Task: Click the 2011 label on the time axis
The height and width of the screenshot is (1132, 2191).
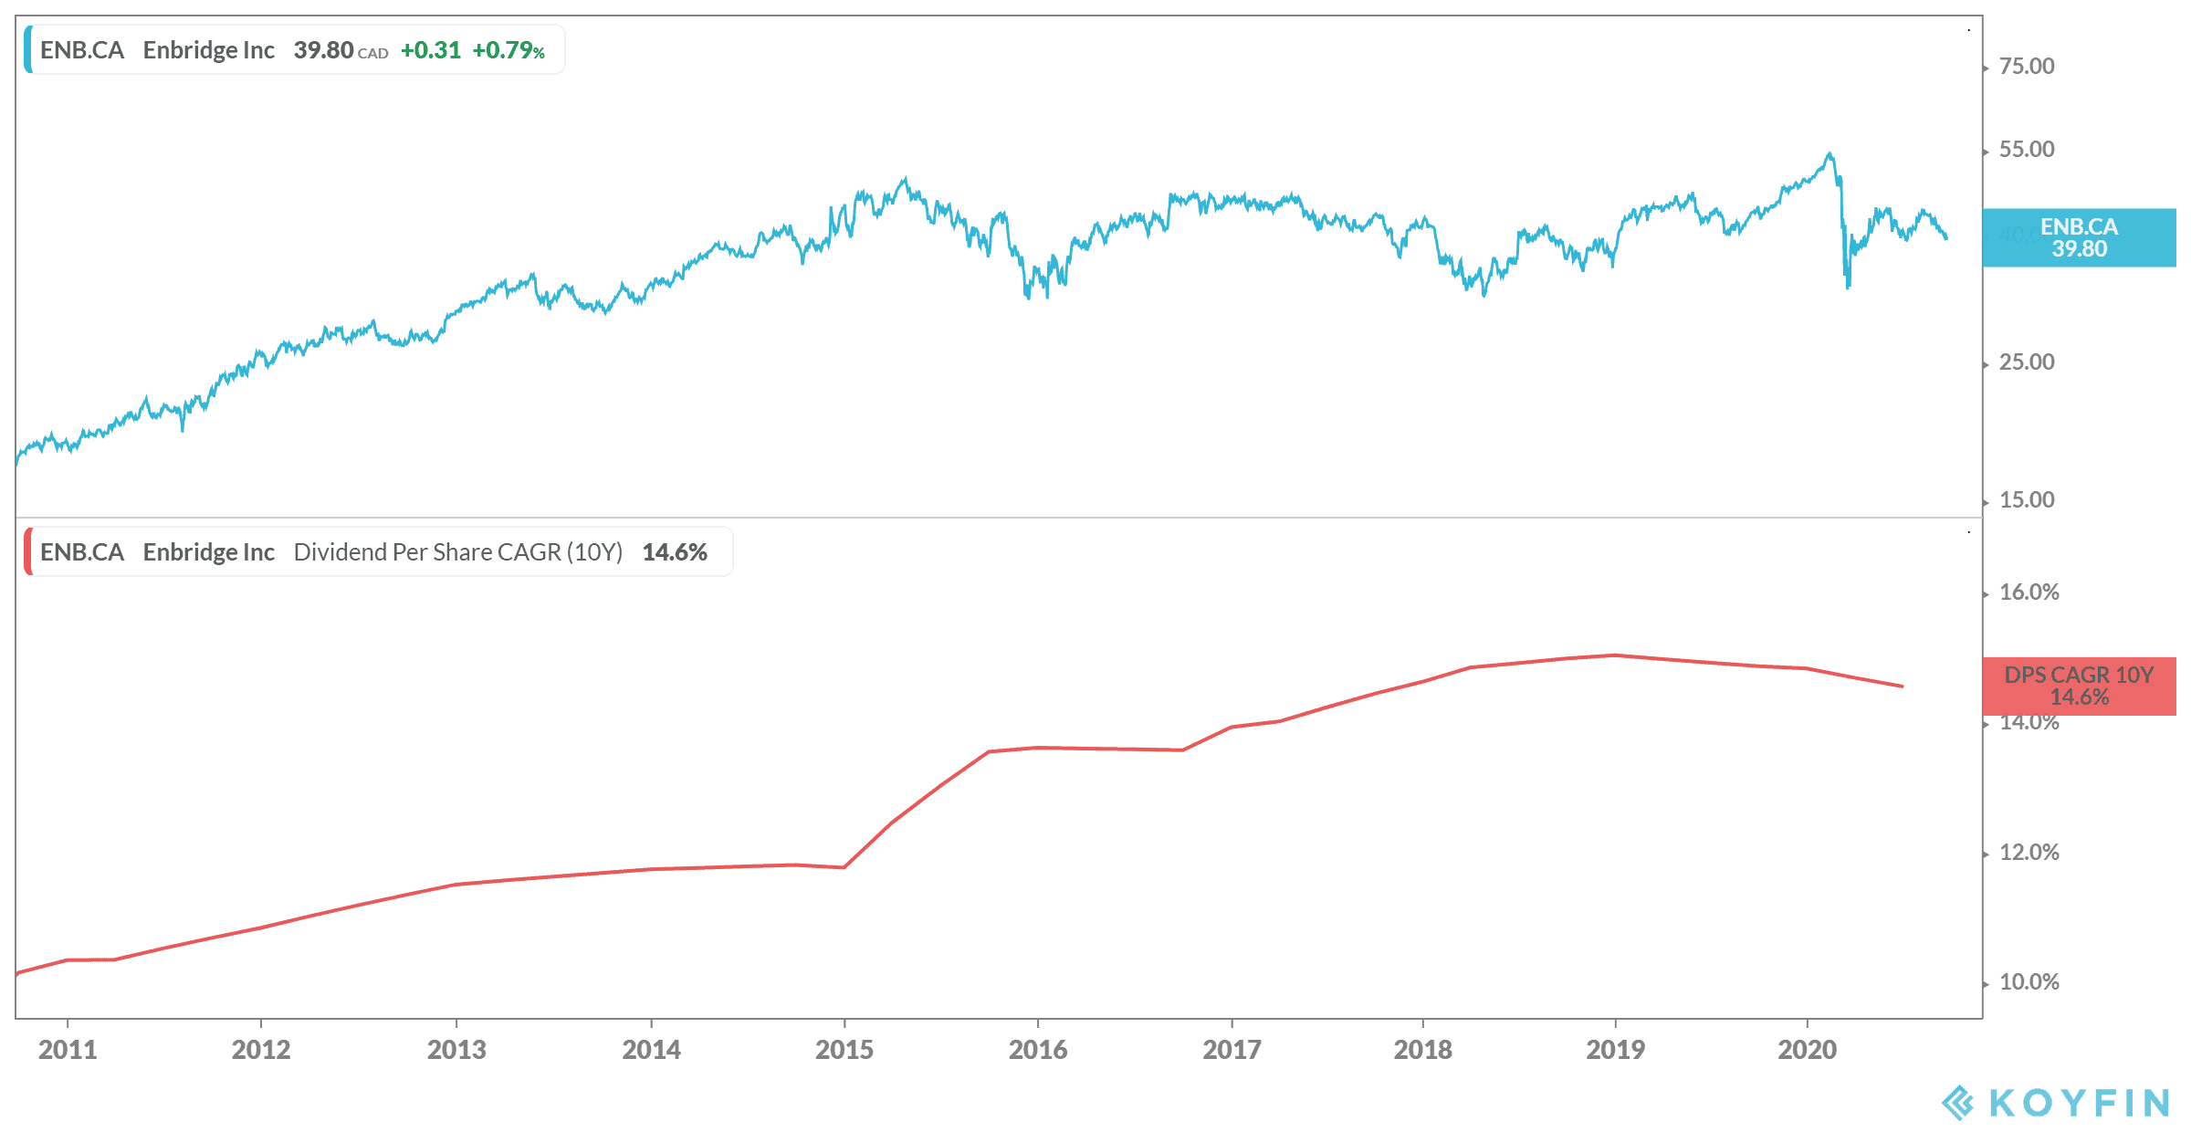Action: coord(68,1050)
